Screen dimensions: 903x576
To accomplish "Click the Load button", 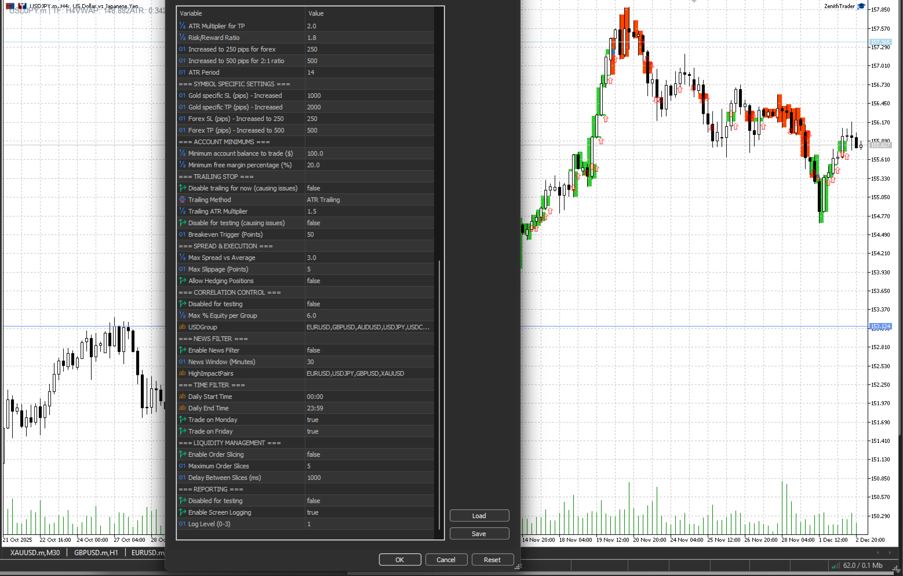I will pos(479,516).
